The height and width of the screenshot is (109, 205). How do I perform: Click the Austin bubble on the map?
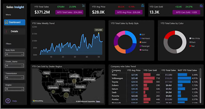pyautogui.click(x=66, y=95)
